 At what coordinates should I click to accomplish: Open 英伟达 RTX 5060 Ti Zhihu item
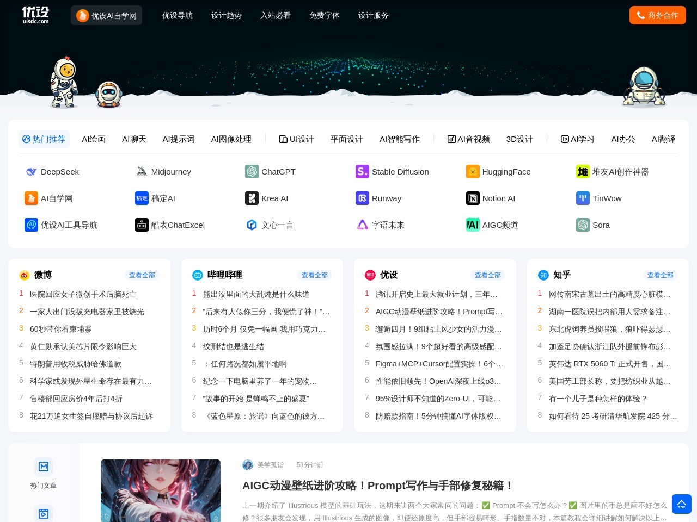pyautogui.click(x=610, y=364)
